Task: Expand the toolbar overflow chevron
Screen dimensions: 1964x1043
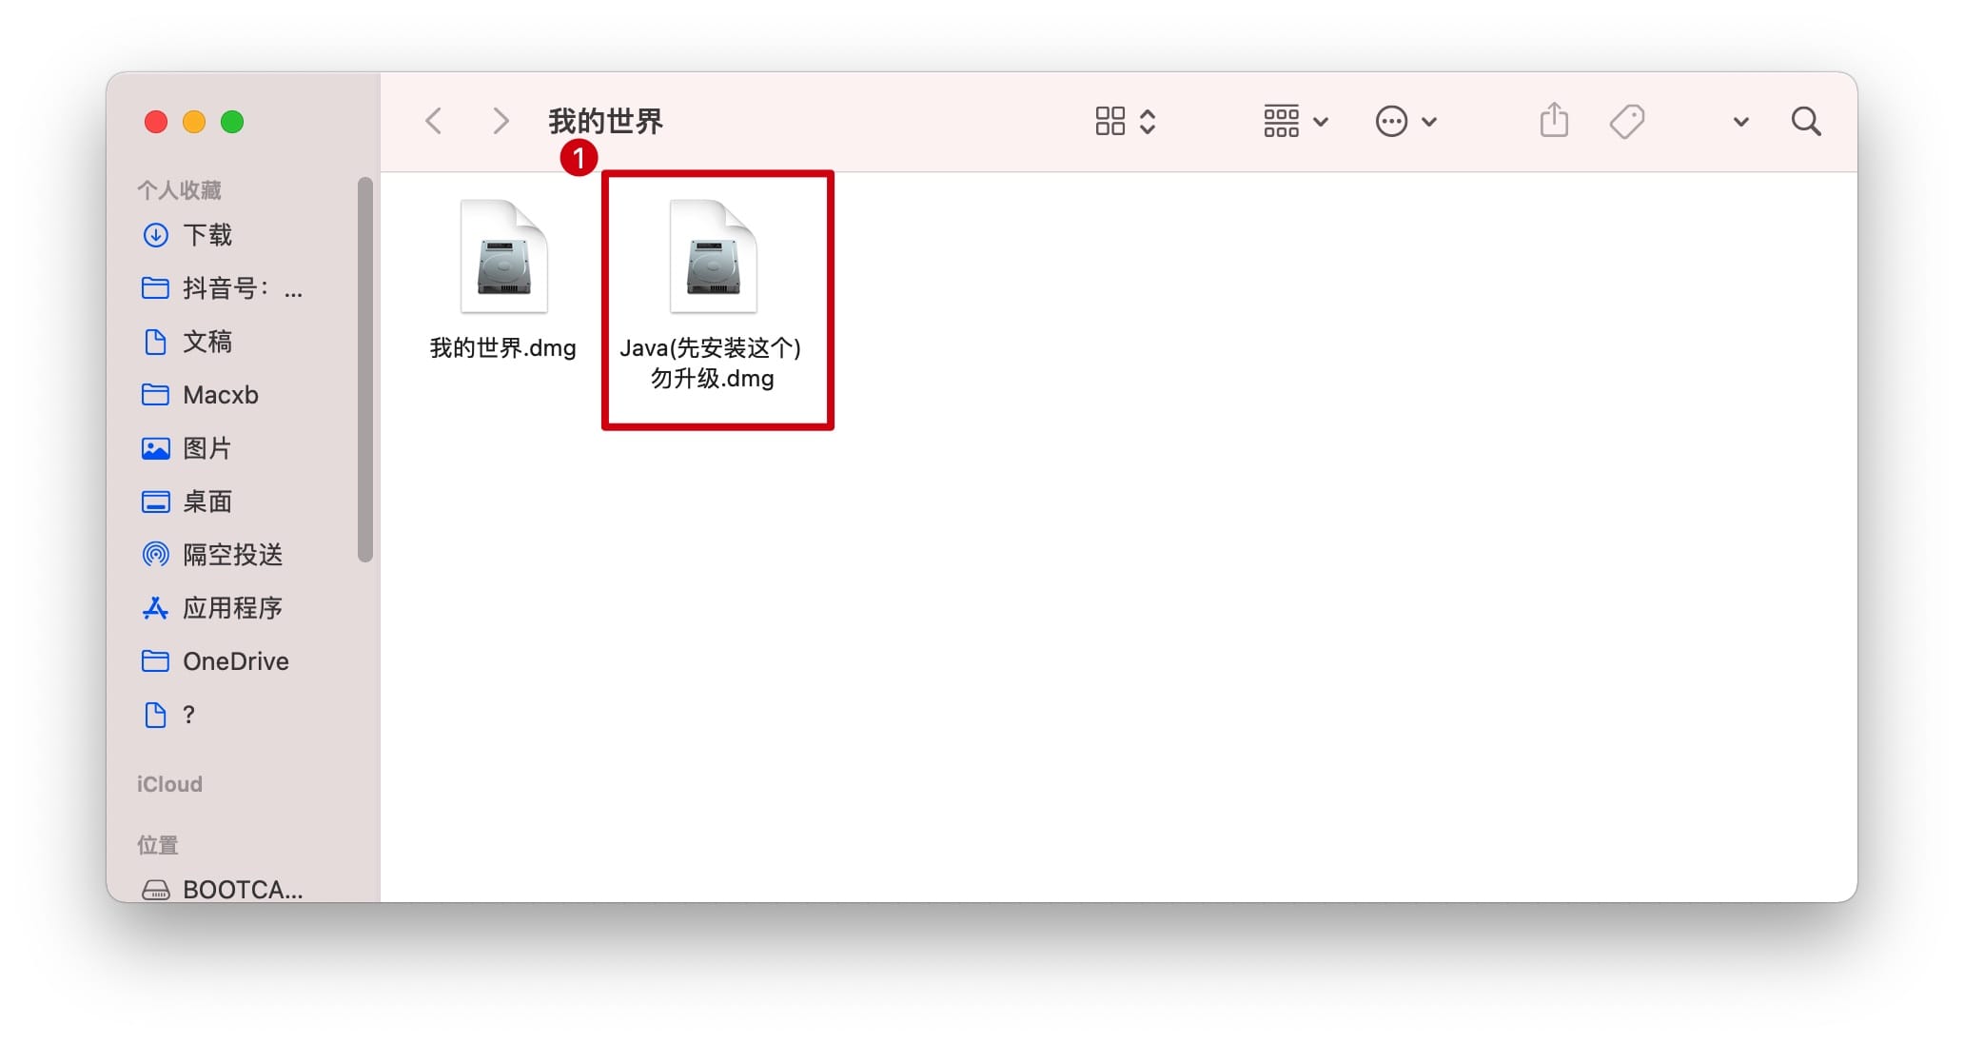Action: tap(1740, 122)
